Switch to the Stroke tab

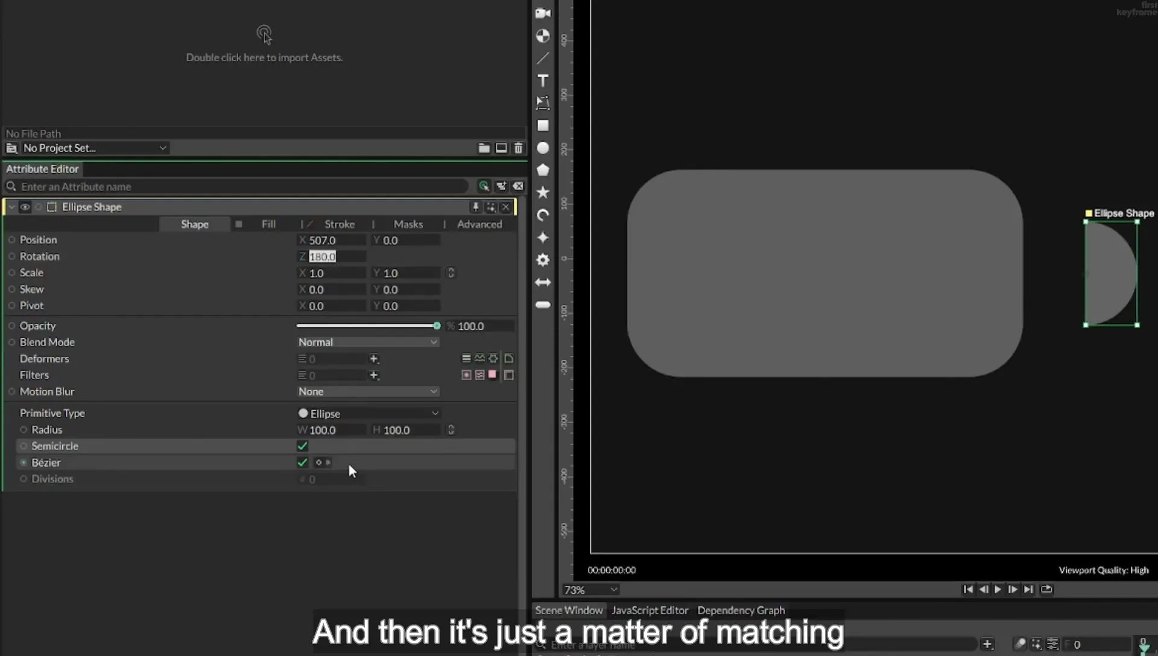pyautogui.click(x=340, y=224)
